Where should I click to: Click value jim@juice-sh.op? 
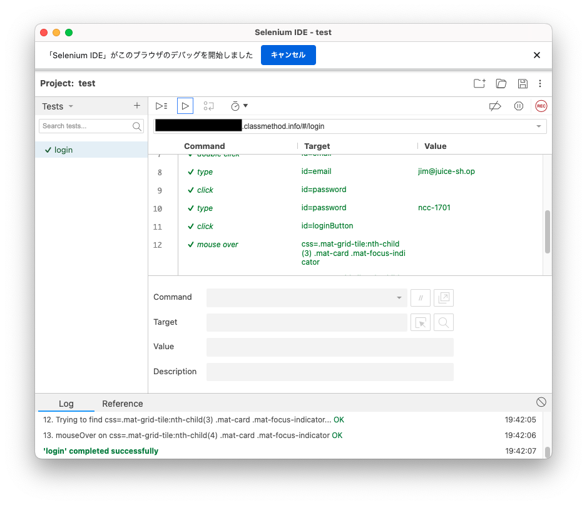(x=446, y=171)
